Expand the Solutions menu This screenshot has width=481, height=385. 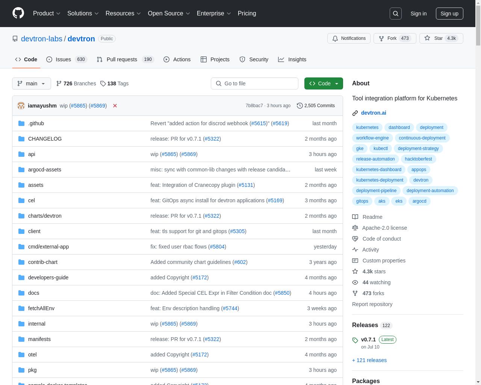(x=83, y=13)
